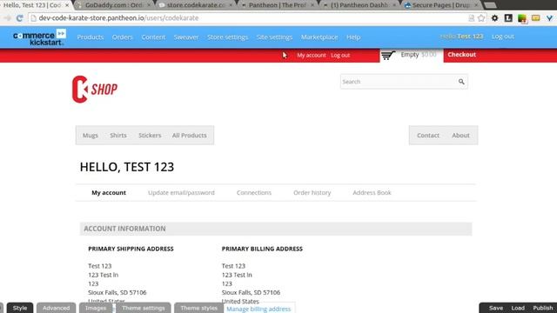
Task: Click the Hello Test 123 user link
Action: [461, 37]
